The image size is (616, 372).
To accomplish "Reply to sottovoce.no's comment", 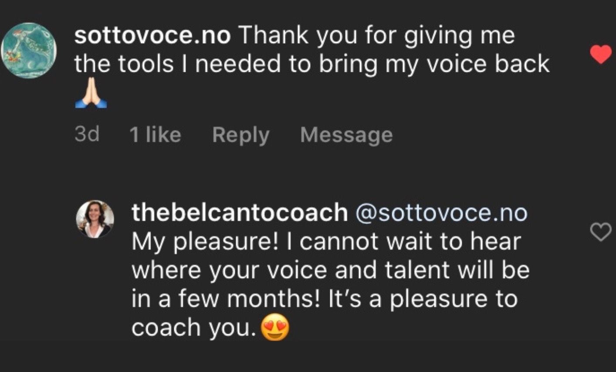I will [x=240, y=135].
